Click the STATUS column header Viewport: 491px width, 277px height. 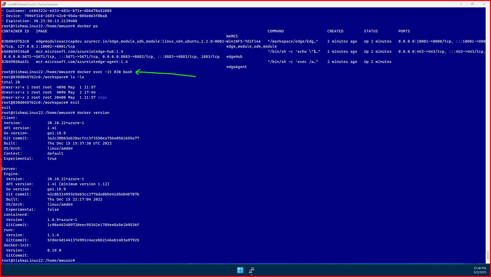click(371, 31)
